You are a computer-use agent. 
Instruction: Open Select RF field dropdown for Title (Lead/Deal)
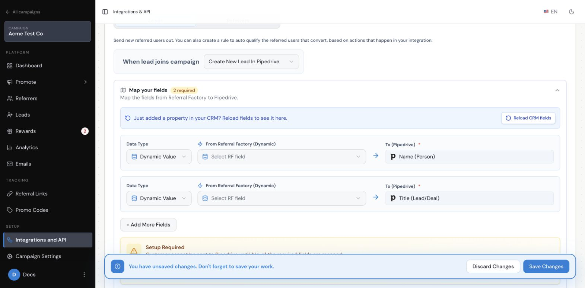click(x=282, y=198)
